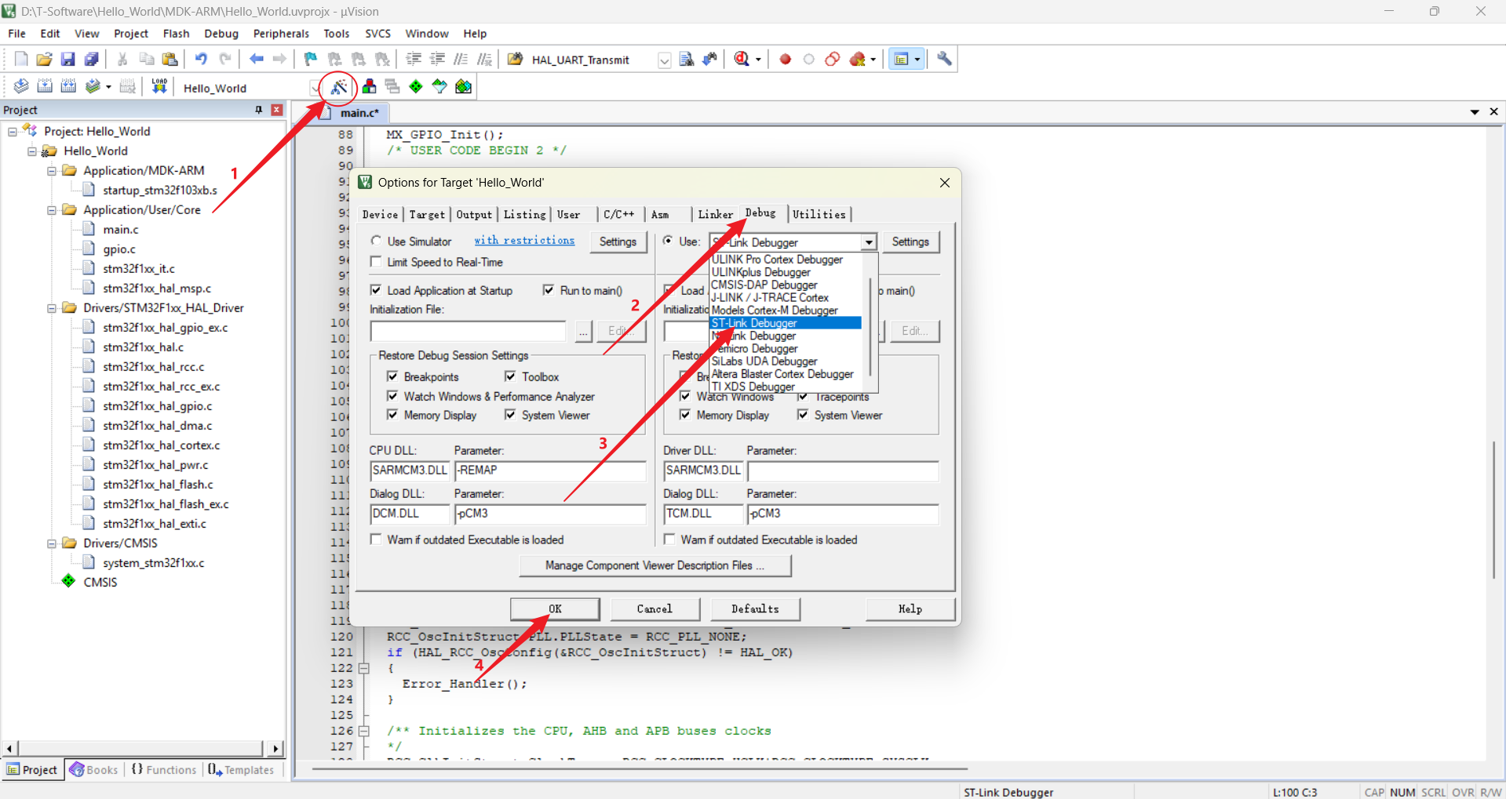The width and height of the screenshot is (1506, 799).
Task: Kill all breakpoints icon
Action: coord(858,60)
